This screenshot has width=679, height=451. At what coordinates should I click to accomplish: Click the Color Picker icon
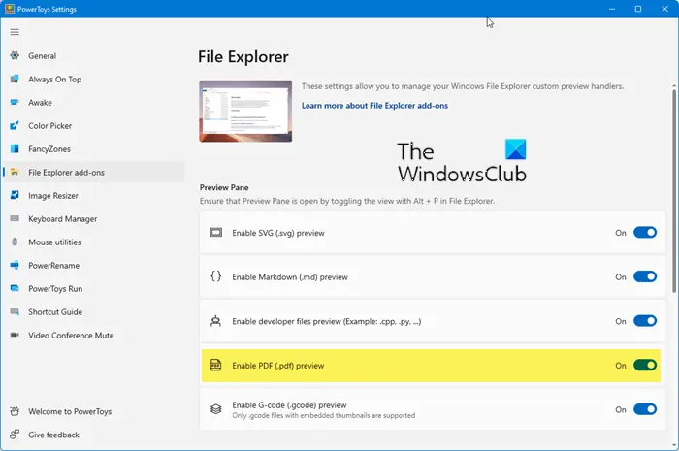point(15,125)
